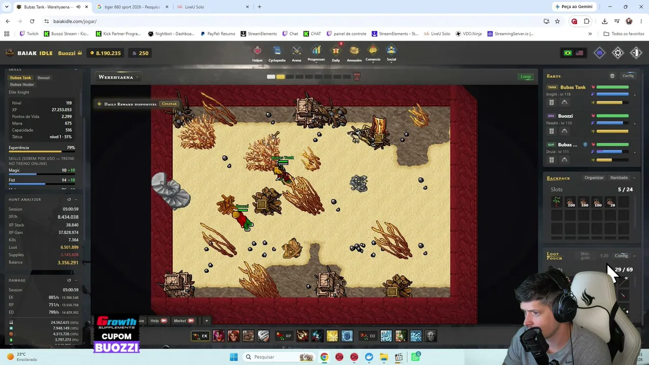
Task: Switch to the Market chat tab
Action: pos(184,320)
